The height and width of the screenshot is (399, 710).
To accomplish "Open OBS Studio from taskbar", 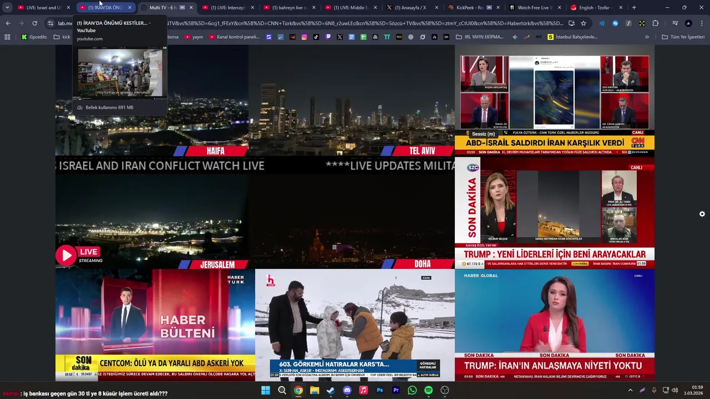I will coord(445,390).
